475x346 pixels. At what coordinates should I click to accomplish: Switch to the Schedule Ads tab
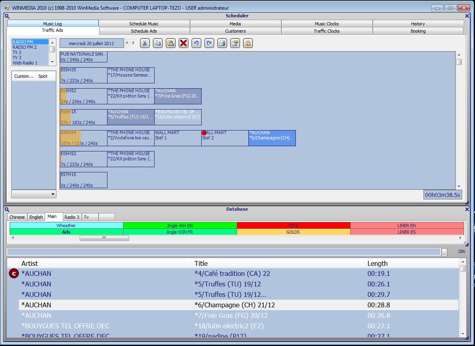144,31
